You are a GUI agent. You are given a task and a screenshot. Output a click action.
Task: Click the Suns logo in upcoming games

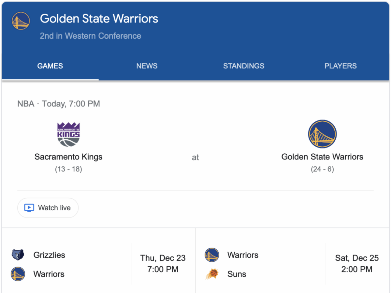click(x=212, y=274)
